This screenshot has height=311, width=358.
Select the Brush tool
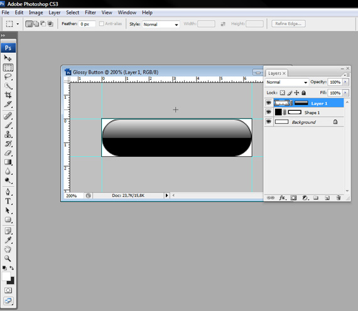click(x=8, y=125)
